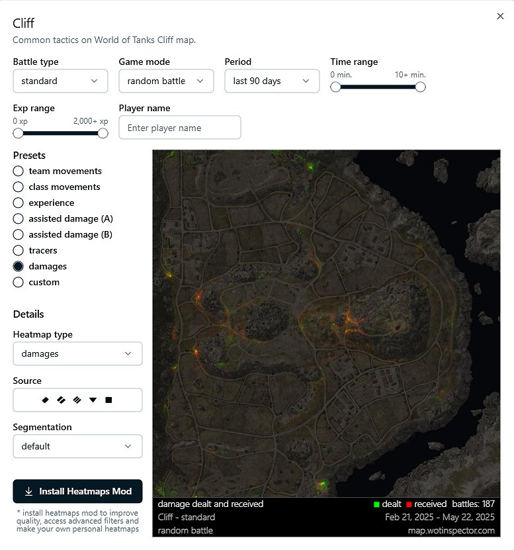
Task: Click the red received legend square
Action: click(x=409, y=504)
